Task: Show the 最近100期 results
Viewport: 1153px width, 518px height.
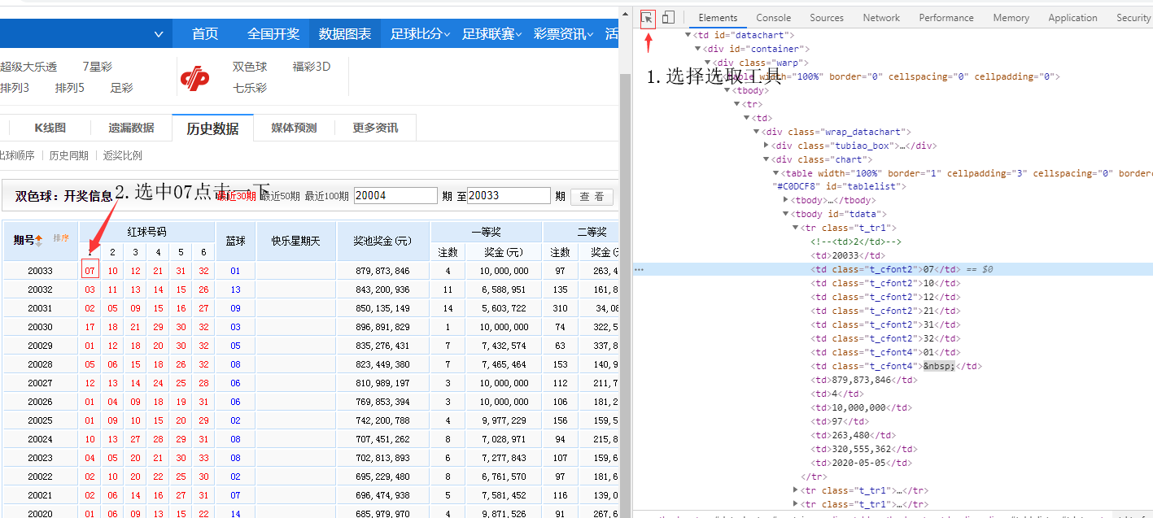Action: tap(327, 196)
